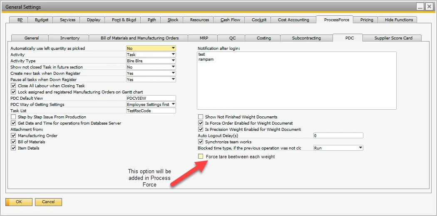The height and width of the screenshot is (216, 437).
Task: Enable Show Not Finished Weight Documents
Action: point(201,117)
